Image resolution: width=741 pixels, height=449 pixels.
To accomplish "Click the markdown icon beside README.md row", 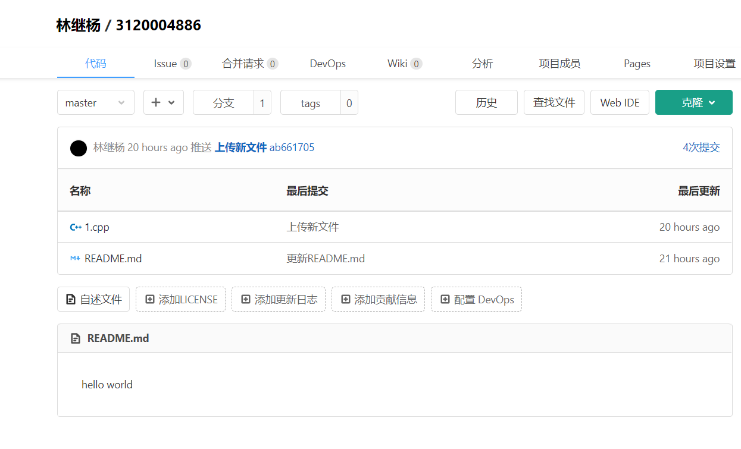I will (x=75, y=259).
